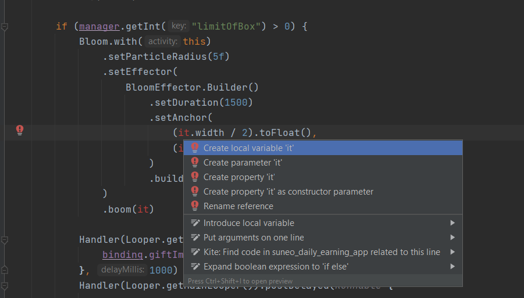
Task: Click the 'key:' parameter hint
Action: tap(179, 26)
